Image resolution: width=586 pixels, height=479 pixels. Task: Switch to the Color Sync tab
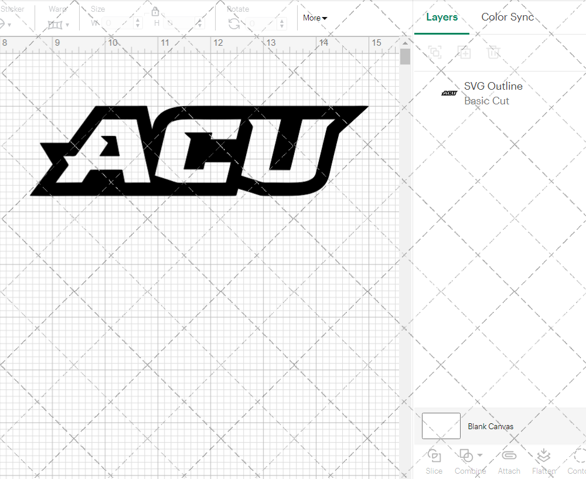507,17
